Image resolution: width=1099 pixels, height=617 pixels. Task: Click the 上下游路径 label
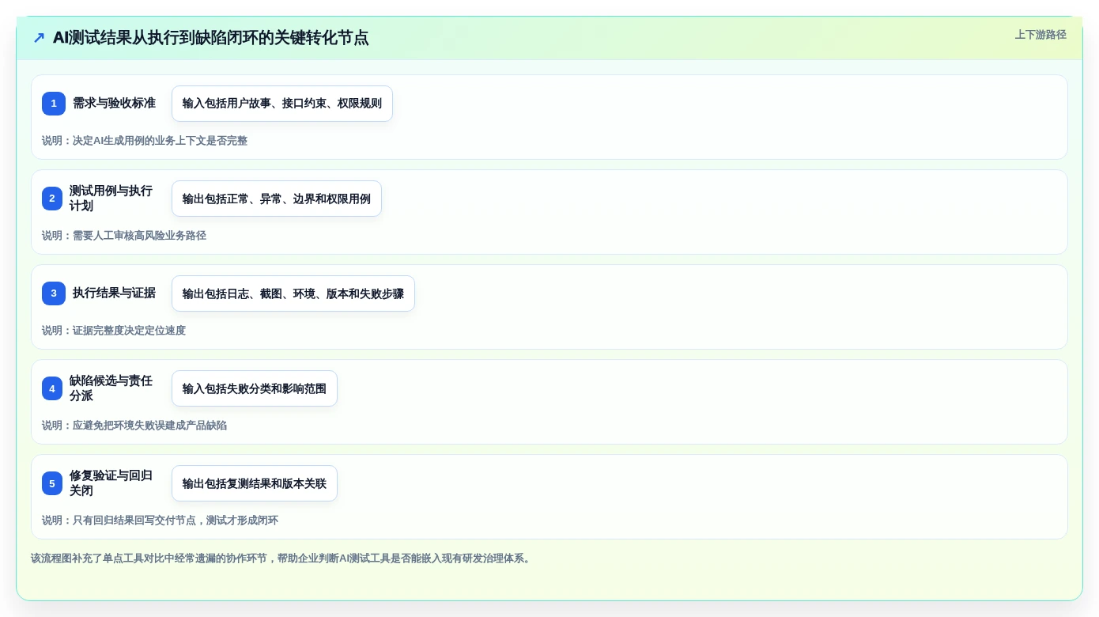[1040, 35]
